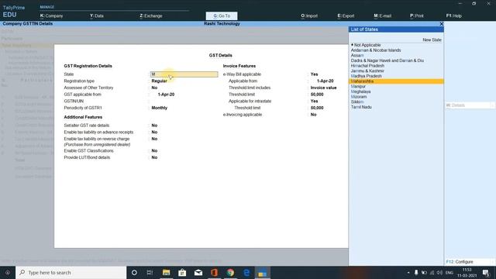Open Microsoft Edge from taskbar
496x279 pixels.
point(246,273)
